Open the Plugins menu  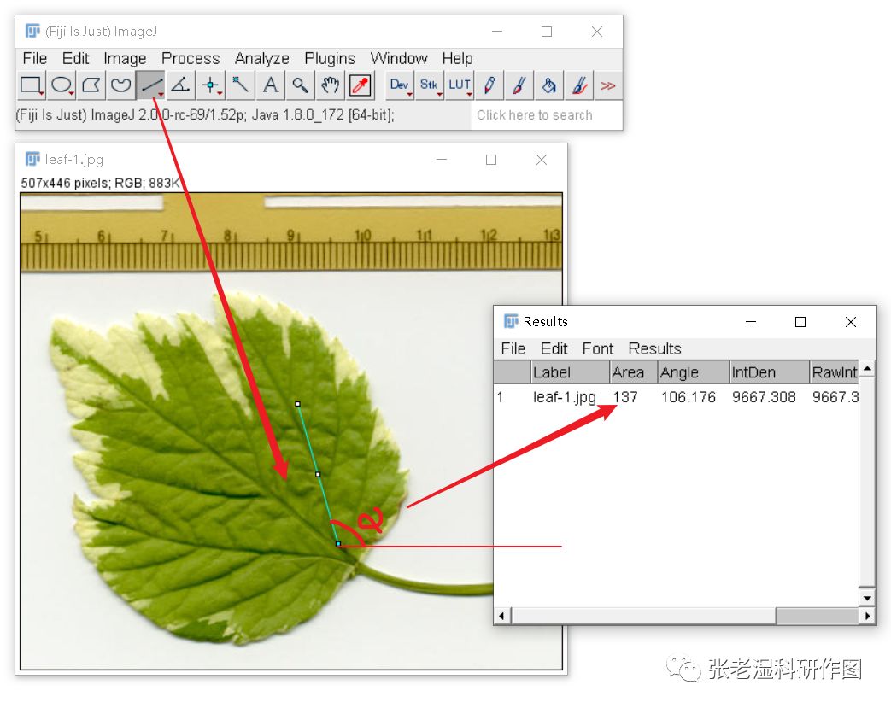coord(330,59)
